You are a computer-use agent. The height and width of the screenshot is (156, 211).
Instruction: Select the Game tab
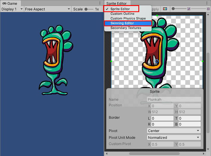[x=10, y=3]
